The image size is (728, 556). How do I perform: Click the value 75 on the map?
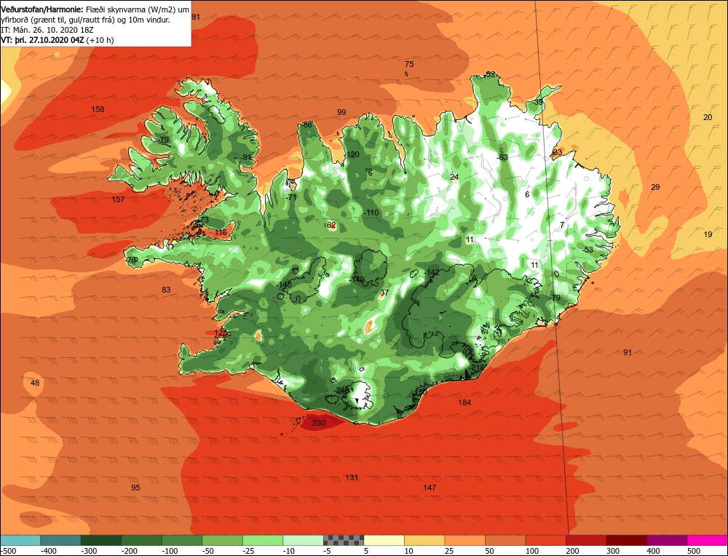click(x=409, y=64)
